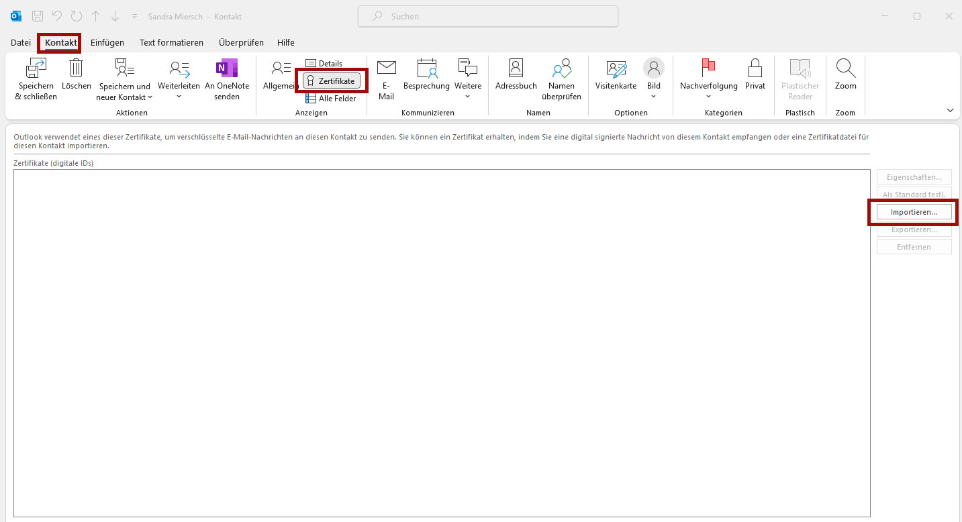Show Alle Felder view
The image size is (962, 522).
click(331, 99)
